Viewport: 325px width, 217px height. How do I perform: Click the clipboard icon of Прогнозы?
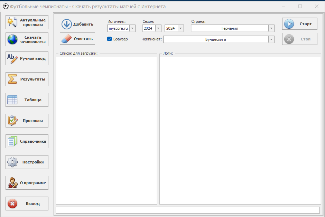point(13,121)
